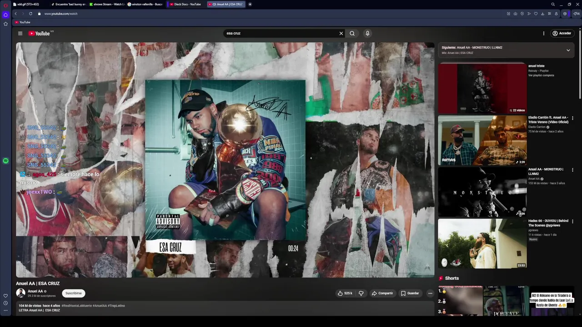Image resolution: width=582 pixels, height=327 pixels.
Task: Go forward with the browser forward arrow
Action: pyautogui.click(x=23, y=14)
